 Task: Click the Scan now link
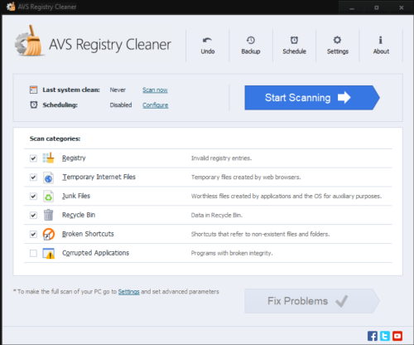(155, 90)
